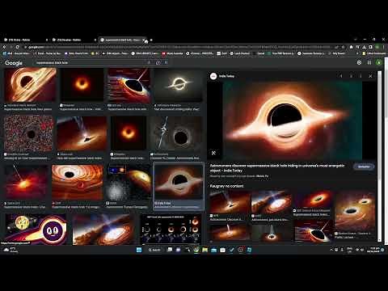Viewport: 388px width, 291px height.
Task: Select the orange spiral disk thumbnail
Action: click(78, 183)
